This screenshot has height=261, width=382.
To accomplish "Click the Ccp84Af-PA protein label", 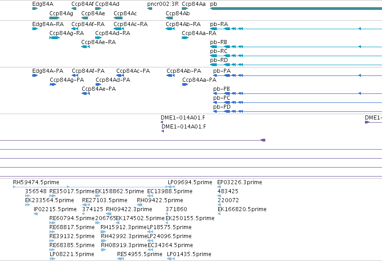I will coord(88,71).
